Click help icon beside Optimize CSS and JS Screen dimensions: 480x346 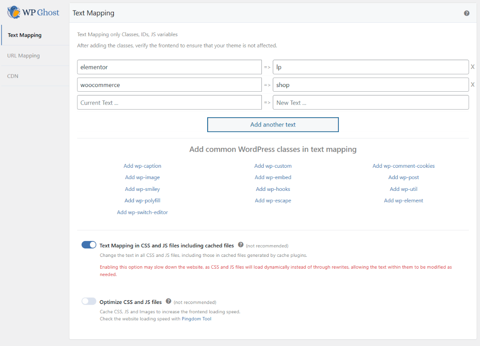(169, 301)
